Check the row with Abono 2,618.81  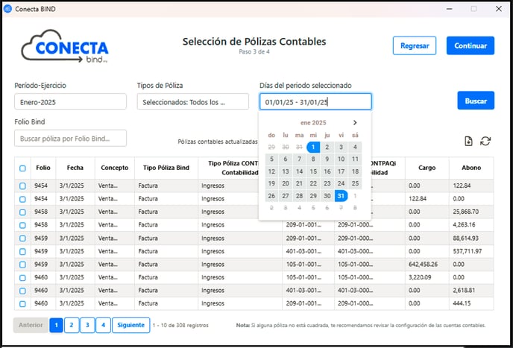pos(22,291)
